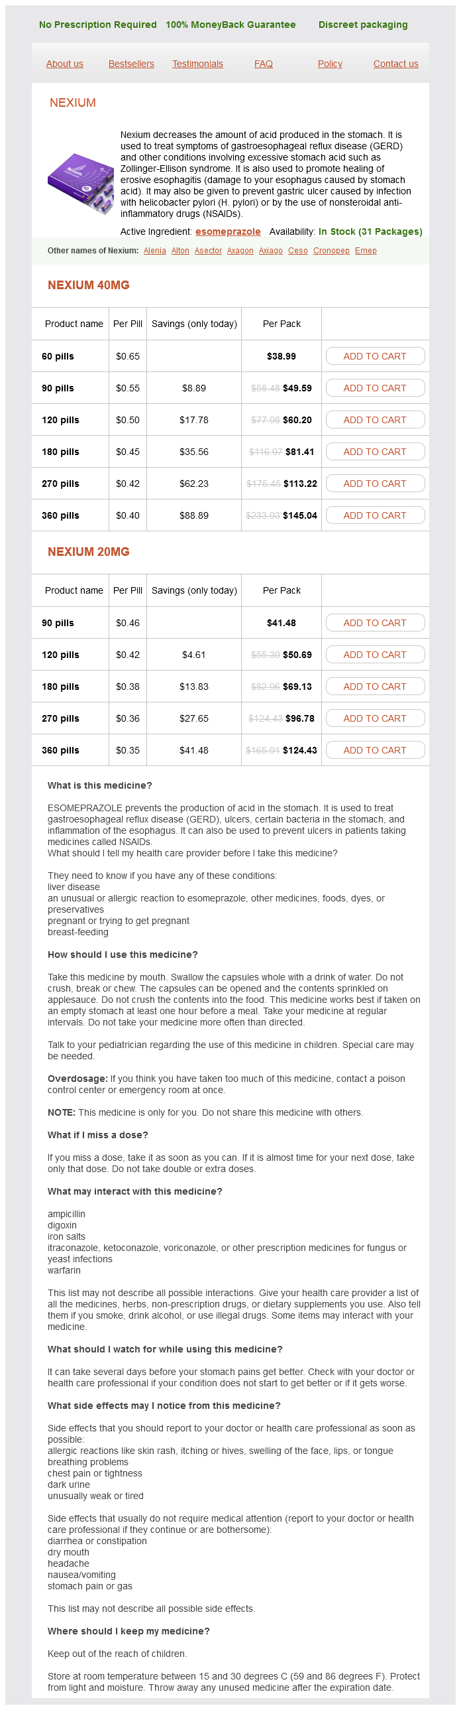Select the Emep alternate name link
Viewport: 461px width, 1710px height.
tap(366, 251)
